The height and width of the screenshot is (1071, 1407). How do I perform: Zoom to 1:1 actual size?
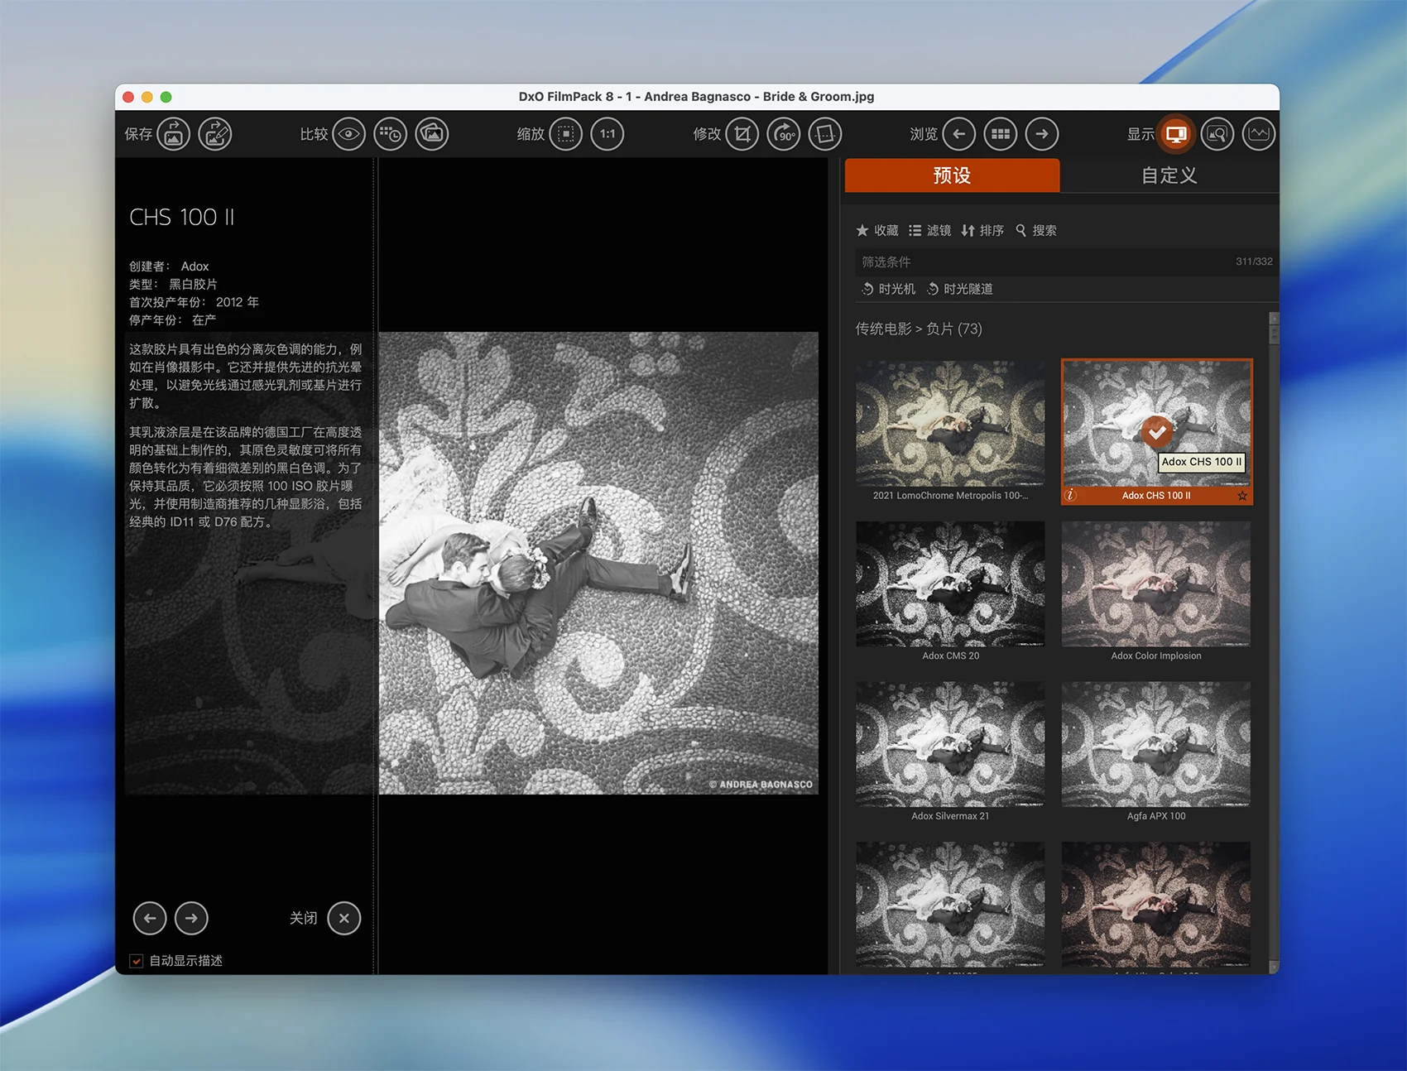[x=607, y=134]
